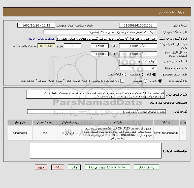194x188 pixels.
Task: Click the جزئیات اطلاعات نیاز header title
Action: [172, 12]
